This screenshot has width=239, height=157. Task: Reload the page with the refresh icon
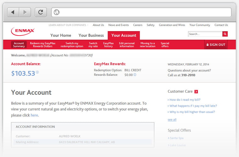coord(41,12)
